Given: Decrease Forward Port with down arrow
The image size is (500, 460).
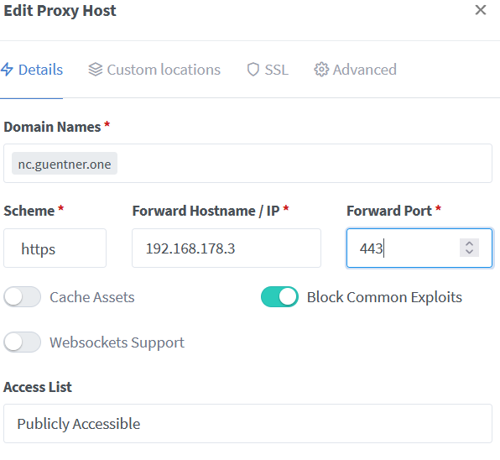Looking at the screenshot, I should [469, 252].
